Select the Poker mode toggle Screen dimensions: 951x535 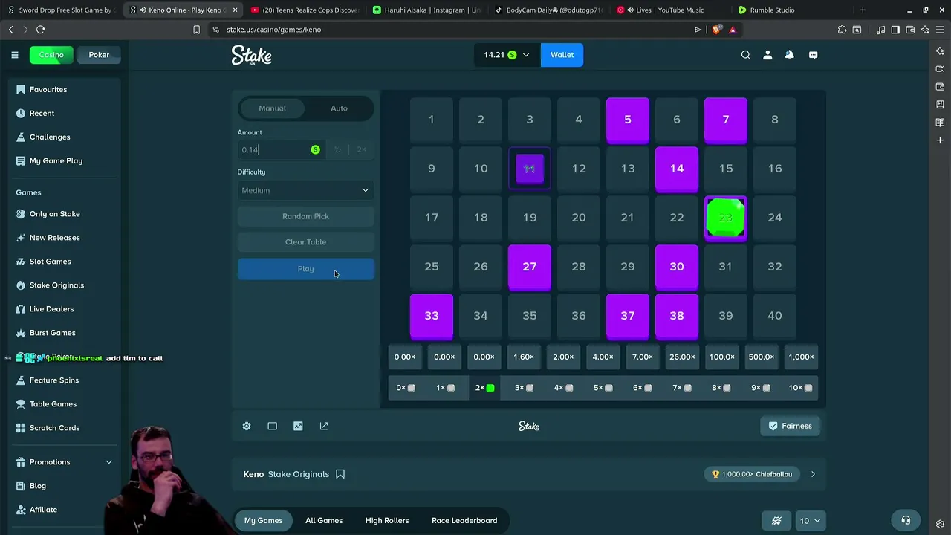tap(99, 55)
